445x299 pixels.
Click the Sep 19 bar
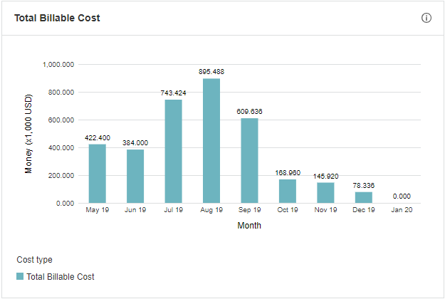249,161
